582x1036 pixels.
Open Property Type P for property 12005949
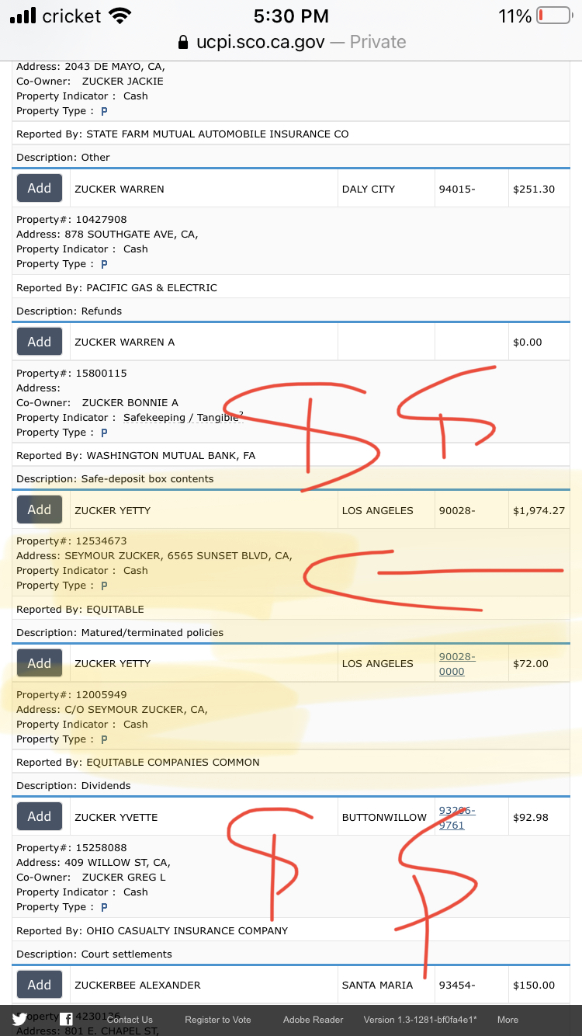pyautogui.click(x=104, y=739)
